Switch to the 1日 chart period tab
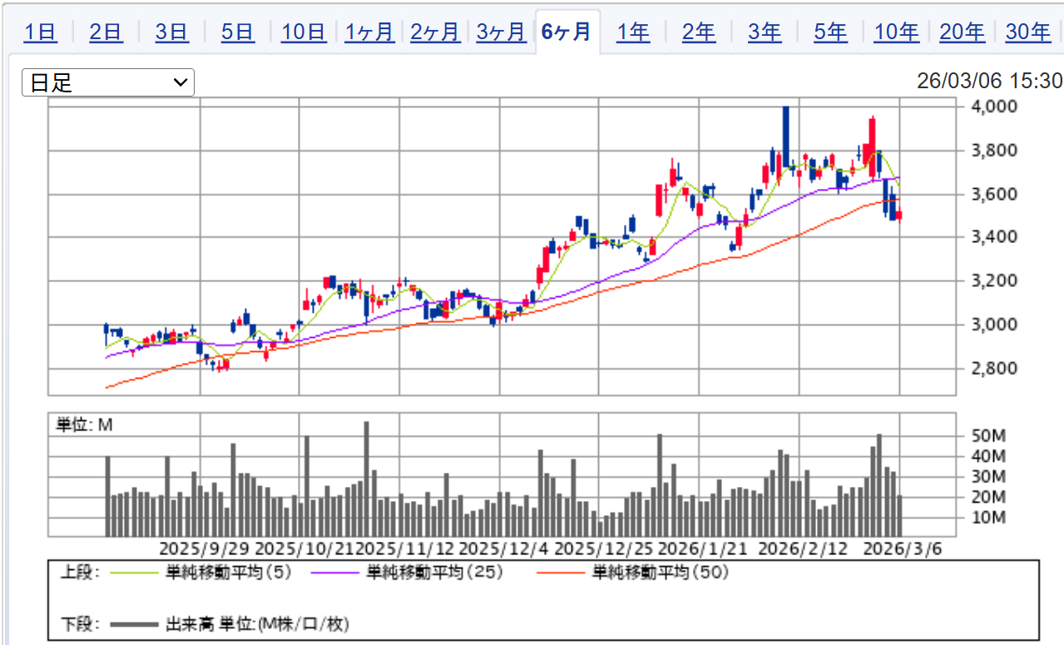1064x645 pixels. click(x=41, y=32)
